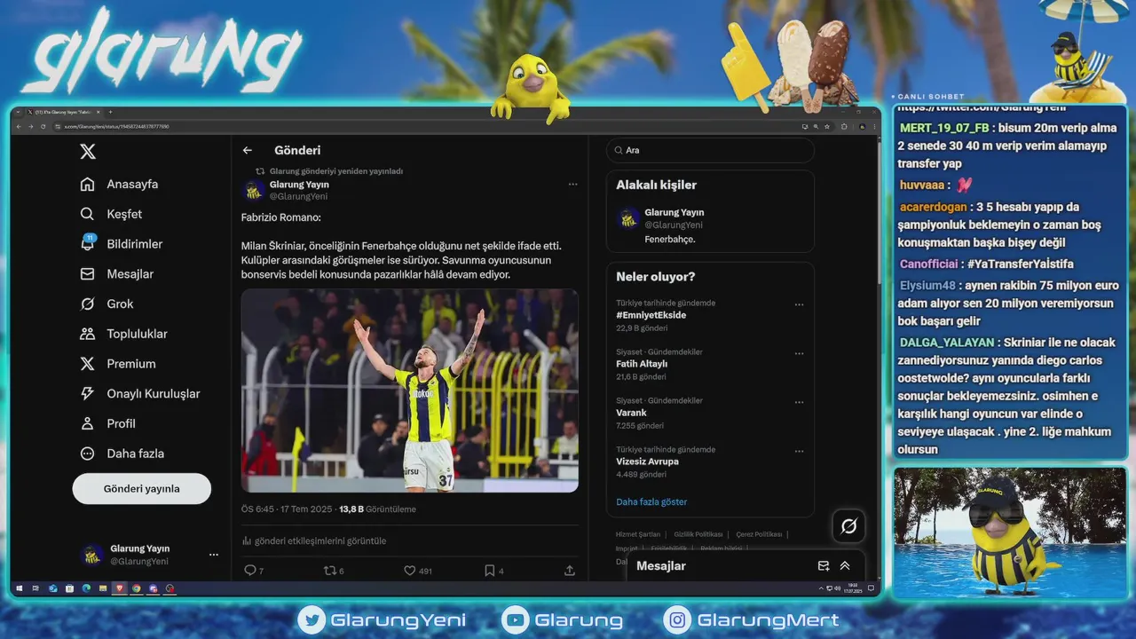
Task: Click Elysium48 username in chat
Action: tap(927, 286)
